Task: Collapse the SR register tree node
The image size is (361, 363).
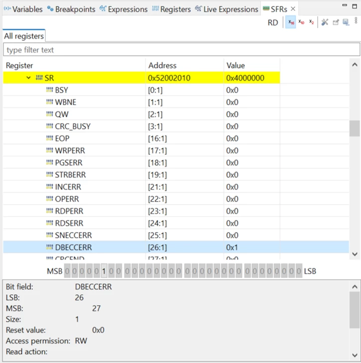Action: [28, 78]
